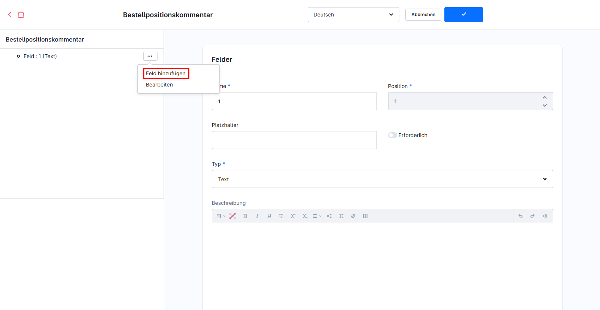Image resolution: width=600 pixels, height=310 pixels.
Task: Select the 'Feld : 1 (Text)' tree item
Action: coord(40,56)
